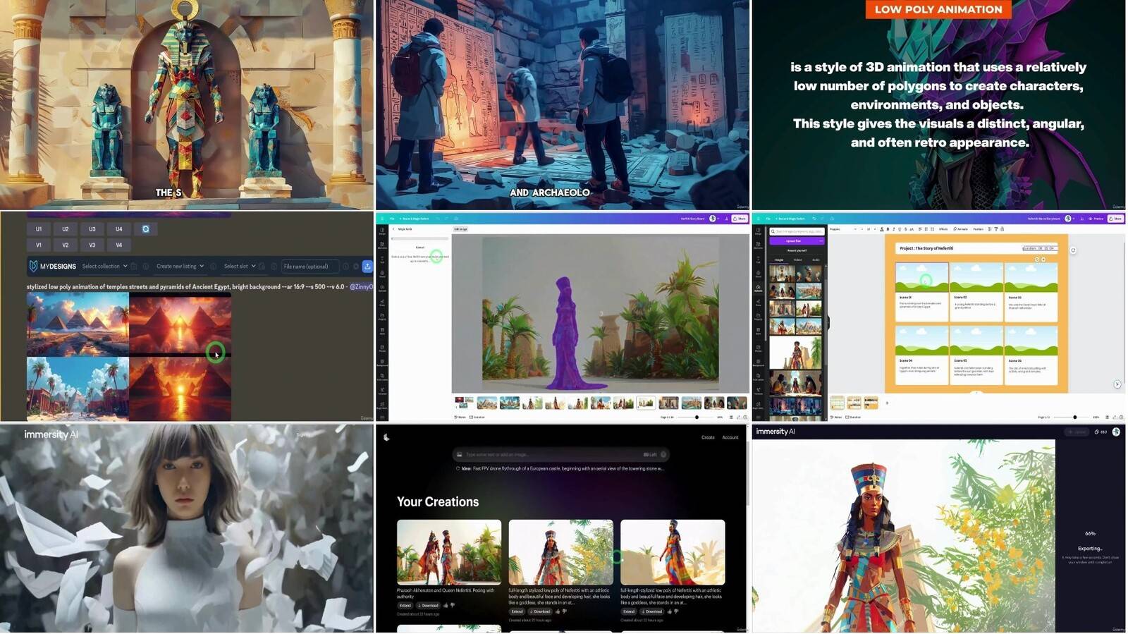The image size is (1128, 634).
Task: Open the Poppins font dropdown
Action: (x=843, y=229)
